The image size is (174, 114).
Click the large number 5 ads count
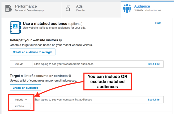coord(68,8)
